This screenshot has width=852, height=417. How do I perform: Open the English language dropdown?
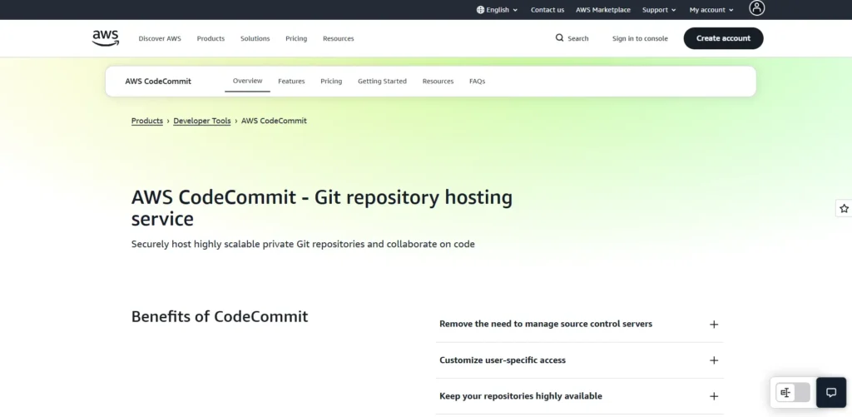[x=498, y=10]
